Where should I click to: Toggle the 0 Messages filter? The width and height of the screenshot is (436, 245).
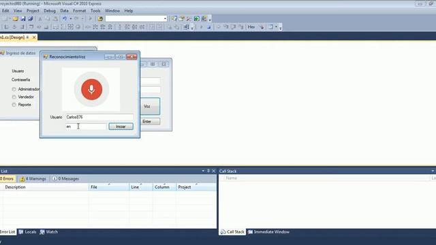(x=65, y=178)
